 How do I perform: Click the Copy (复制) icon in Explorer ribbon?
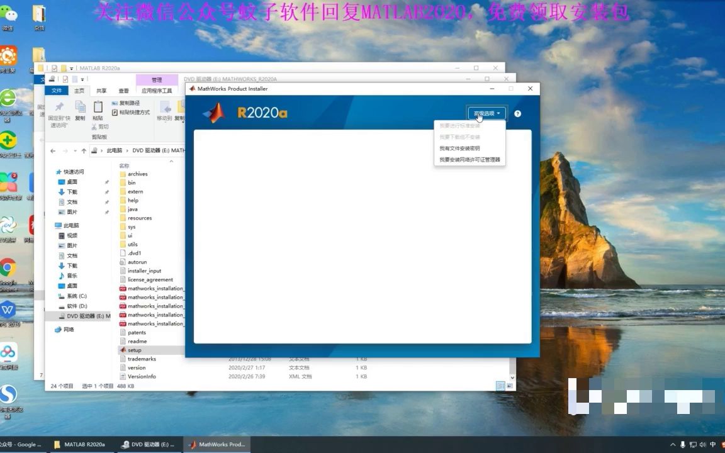80,108
